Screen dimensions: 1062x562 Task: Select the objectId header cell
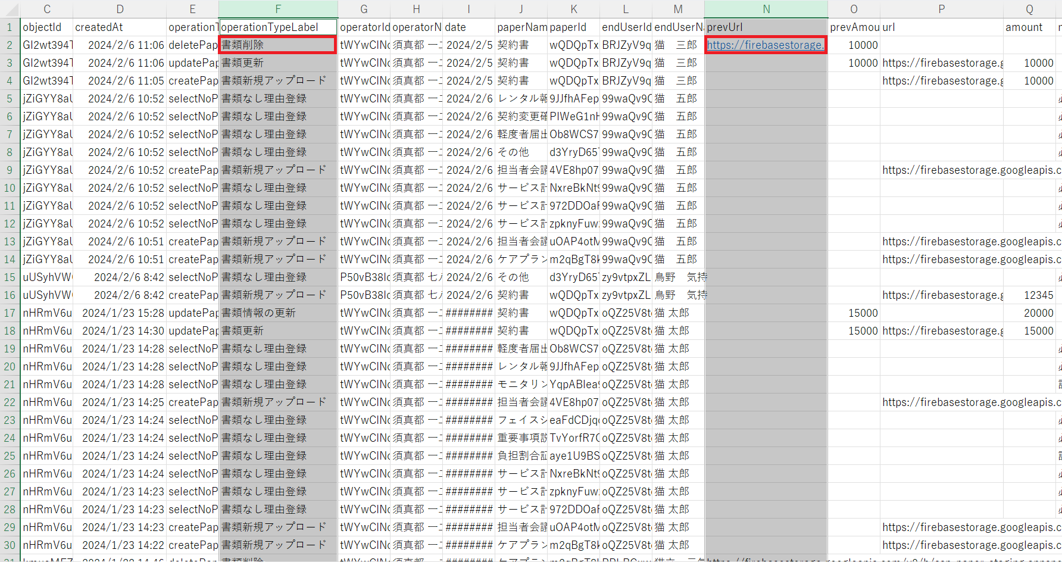click(x=47, y=27)
